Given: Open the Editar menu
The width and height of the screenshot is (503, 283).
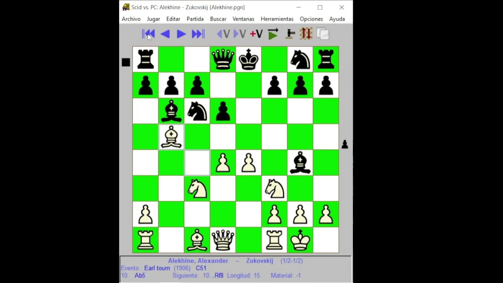Looking at the screenshot, I should coord(173,19).
